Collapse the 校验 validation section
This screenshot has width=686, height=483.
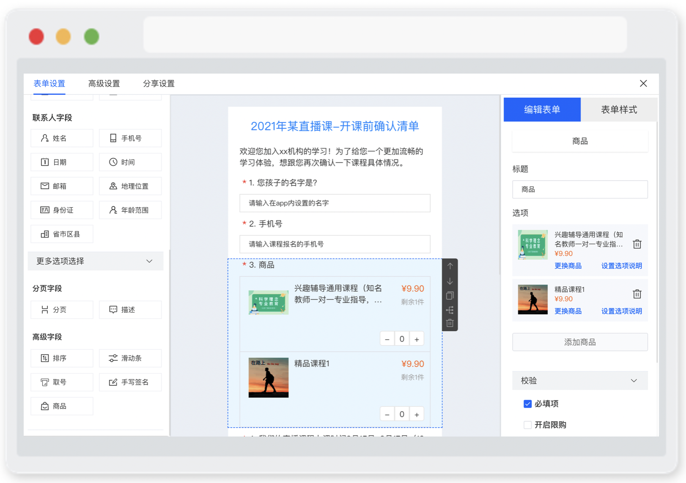click(580, 381)
